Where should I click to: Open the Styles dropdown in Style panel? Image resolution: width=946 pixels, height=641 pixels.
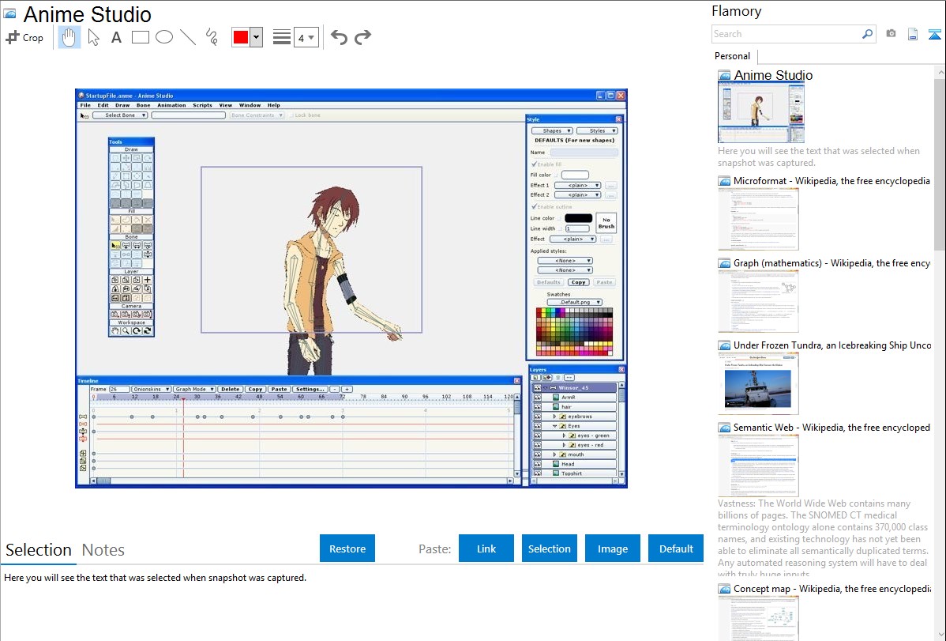point(597,130)
